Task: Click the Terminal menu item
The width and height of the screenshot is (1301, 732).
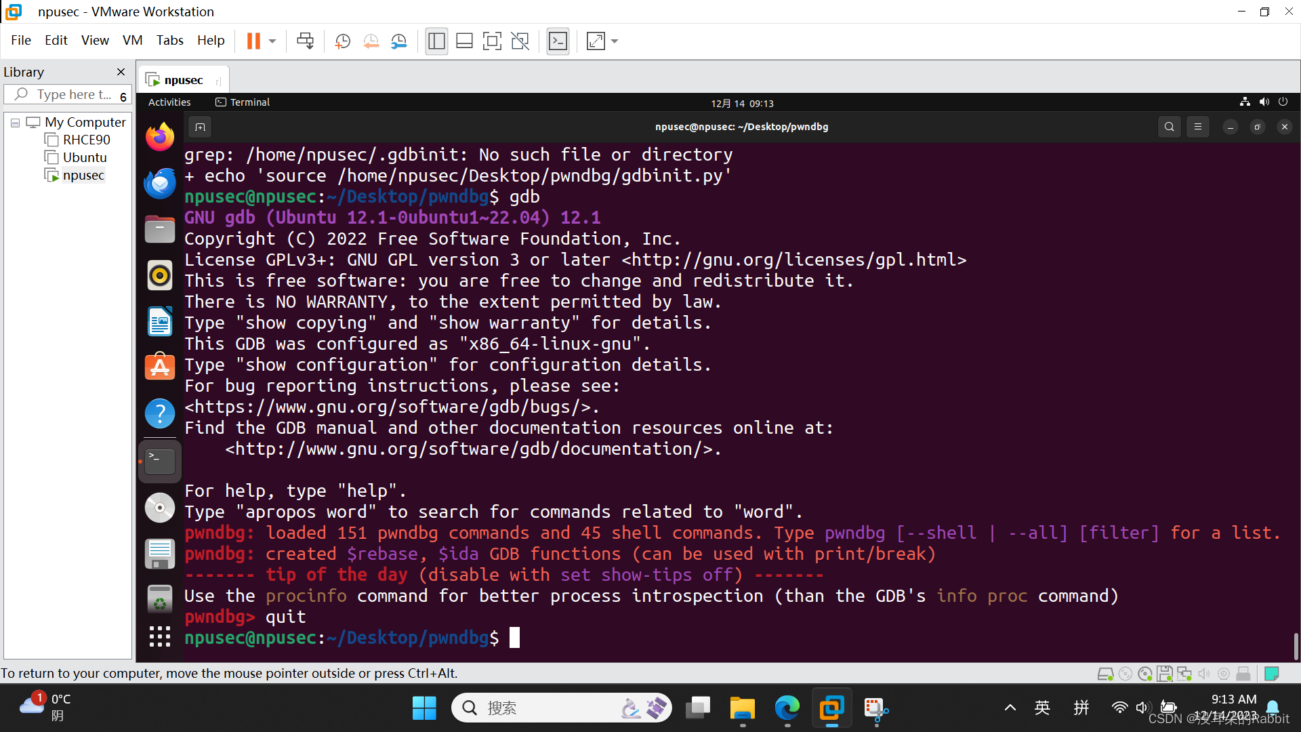Action: click(249, 102)
